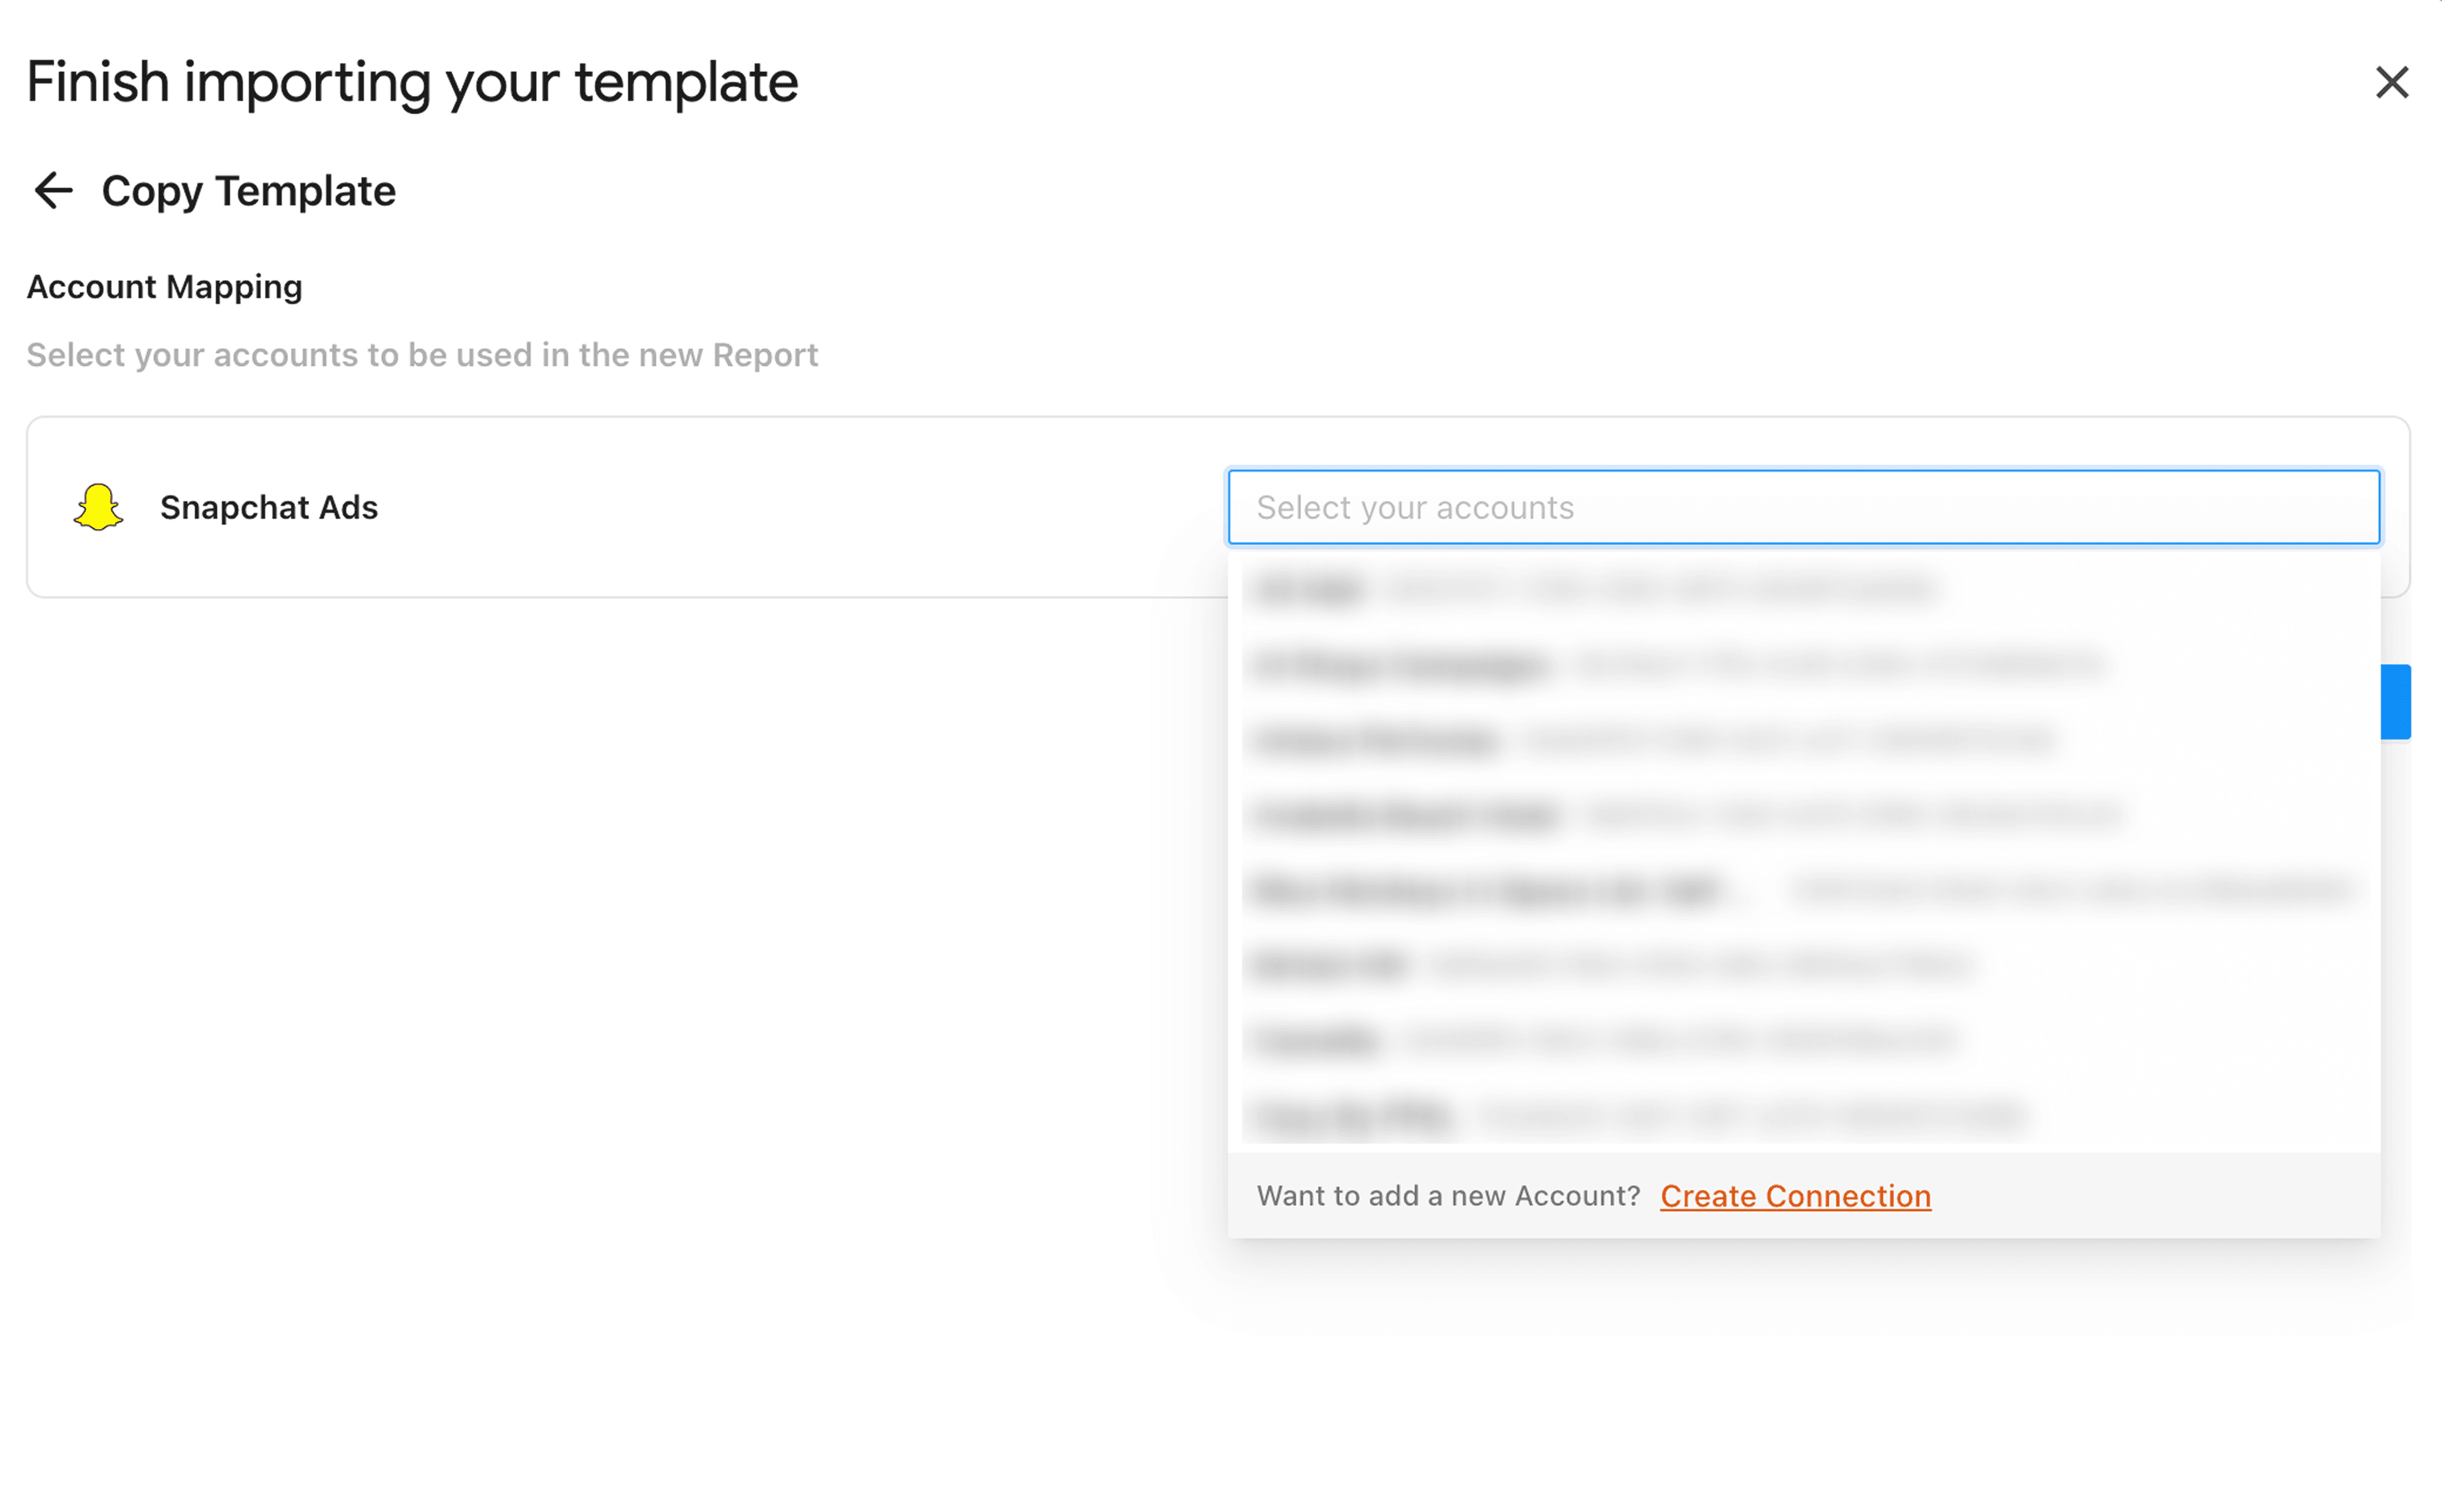Click the yellow Snapchat ghost icon
Screen dimensions: 2442x1512
click(x=98, y=507)
